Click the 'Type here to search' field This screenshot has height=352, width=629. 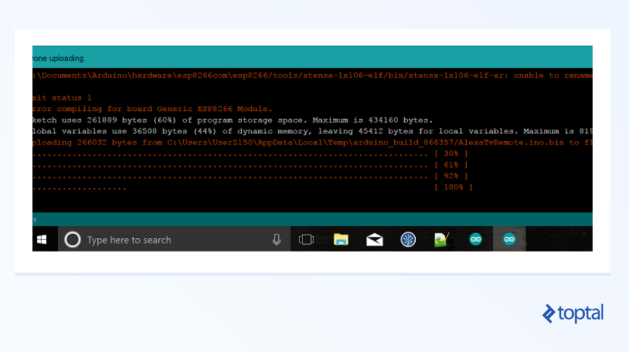(x=129, y=240)
